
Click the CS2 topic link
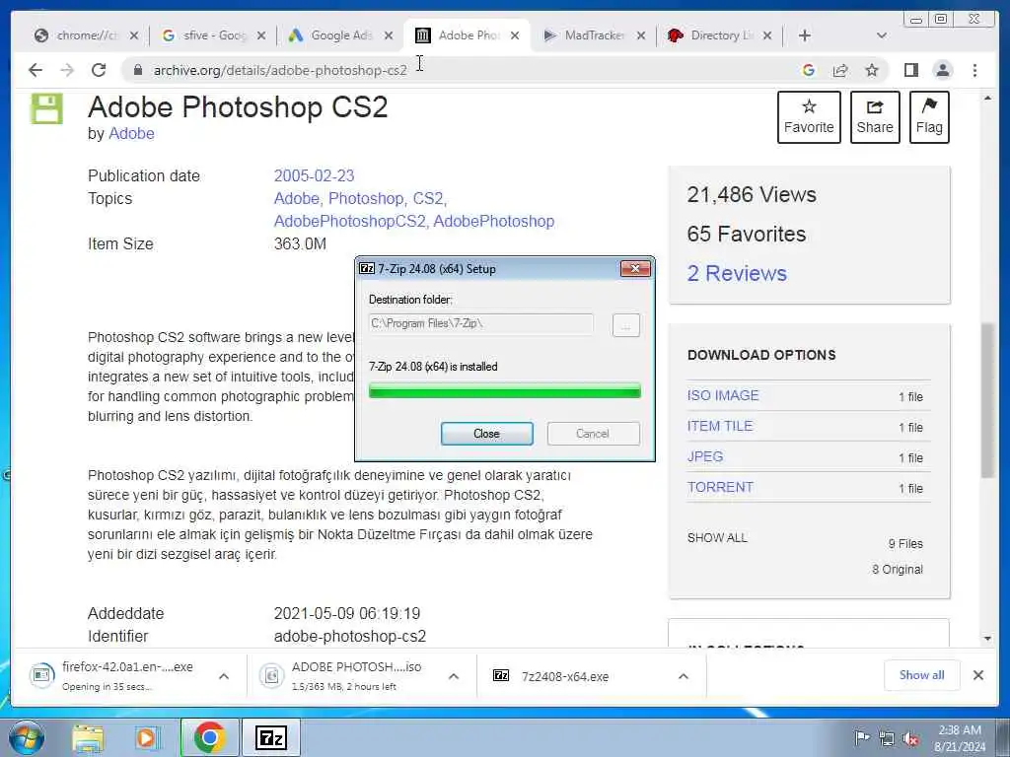click(428, 198)
